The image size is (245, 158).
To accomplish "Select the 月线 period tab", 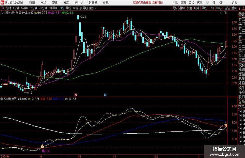I will (75, 8).
